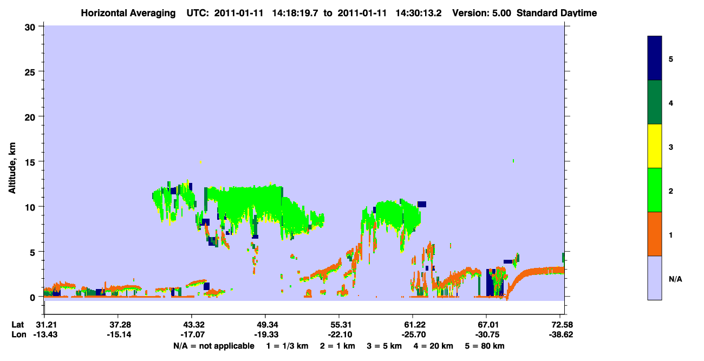
Task: Click the dark blue square near 10 km altitude
Action: point(422,204)
